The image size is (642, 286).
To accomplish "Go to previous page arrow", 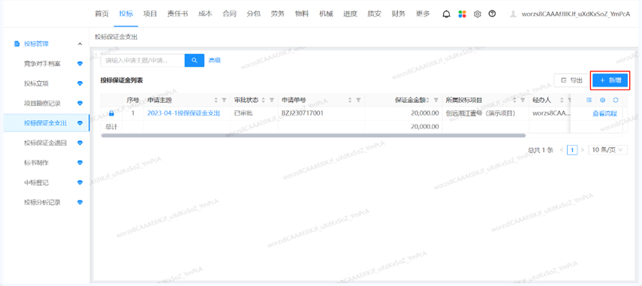I will pyautogui.click(x=562, y=149).
